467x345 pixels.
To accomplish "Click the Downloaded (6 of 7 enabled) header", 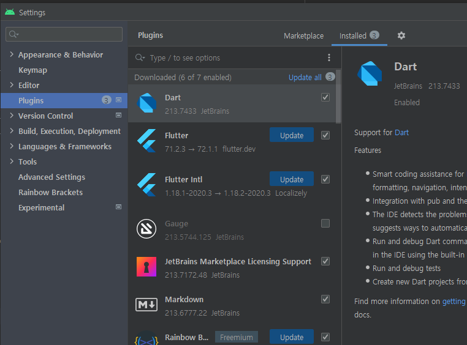I will (x=183, y=78).
